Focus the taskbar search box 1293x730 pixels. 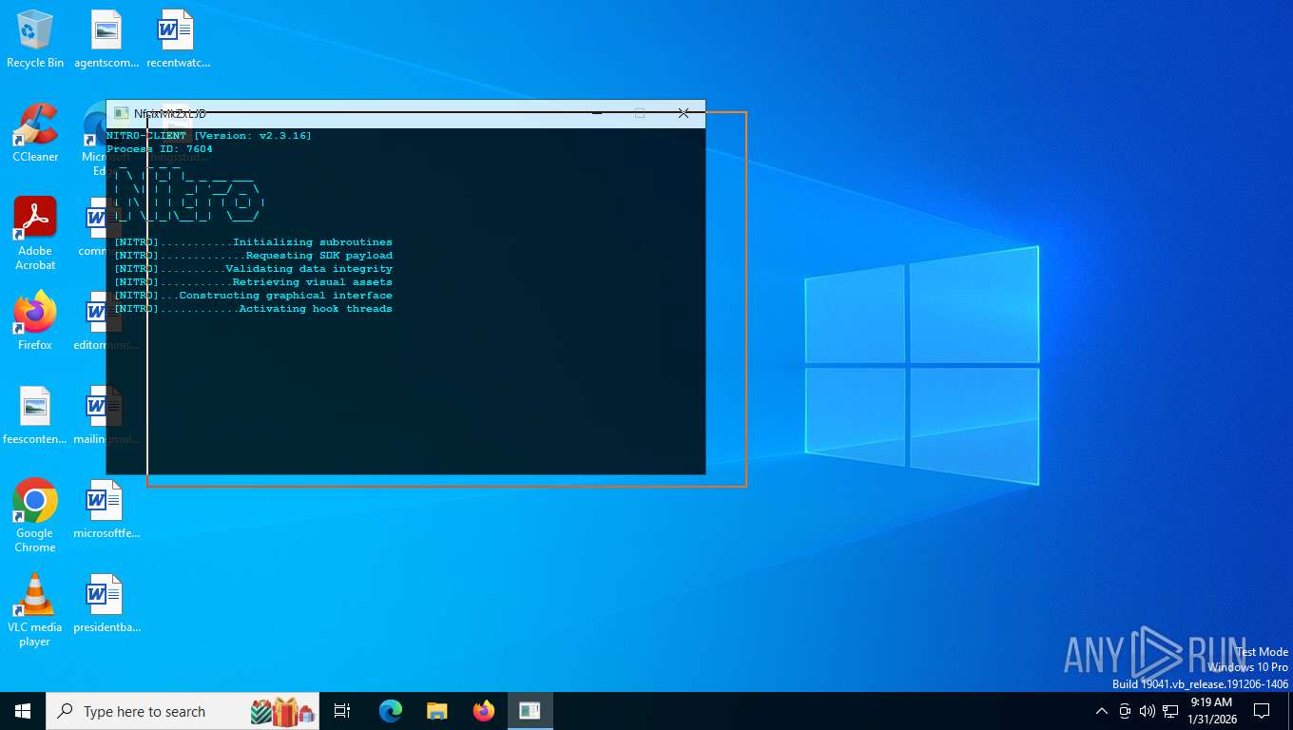[x=183, y=711]
